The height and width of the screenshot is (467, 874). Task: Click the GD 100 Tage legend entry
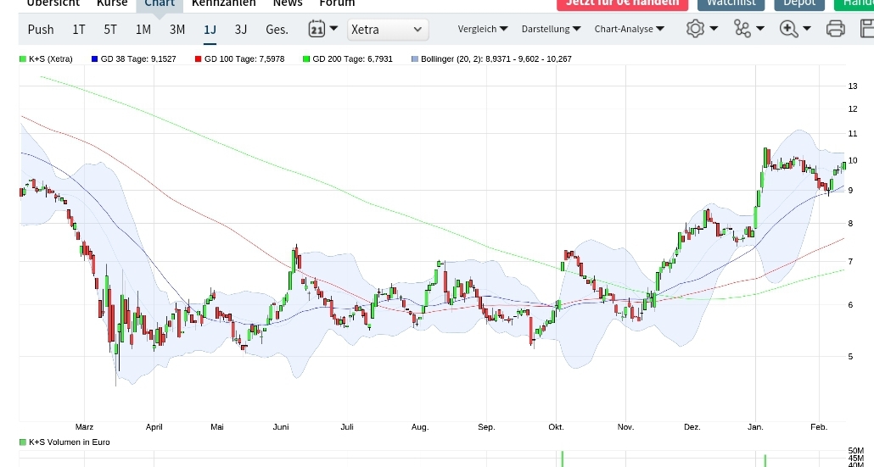click(x=239, y=59)
